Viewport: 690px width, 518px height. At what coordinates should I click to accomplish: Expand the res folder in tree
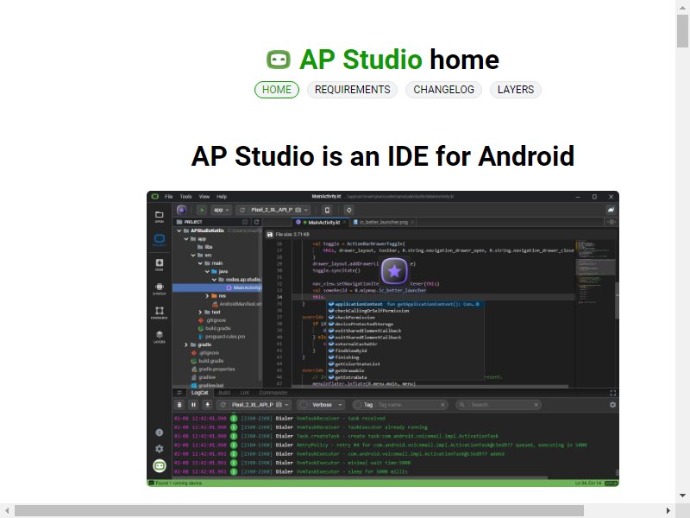pyautogui.click(x=207, y=296)
